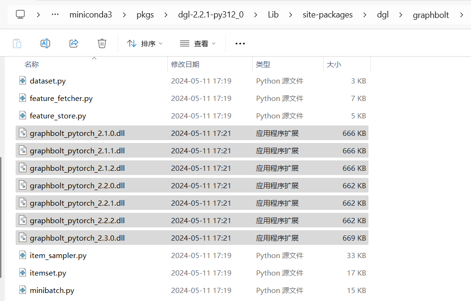Click the 33 KB size of item_sampler.py
The width and height of the screenshot is (471, 301).
point(356,255)
